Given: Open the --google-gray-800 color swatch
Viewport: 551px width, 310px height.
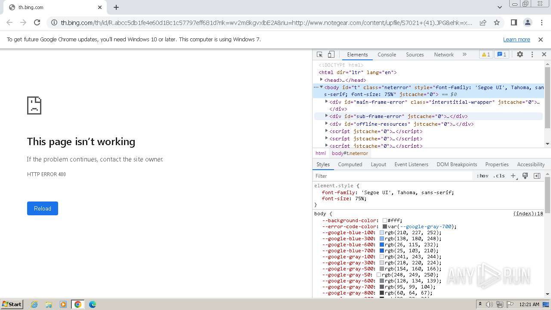Looking at the screenshot, I should (x=382, y=293).
